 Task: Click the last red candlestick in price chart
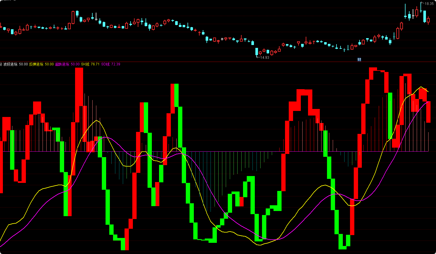click(x=428, y=20)
